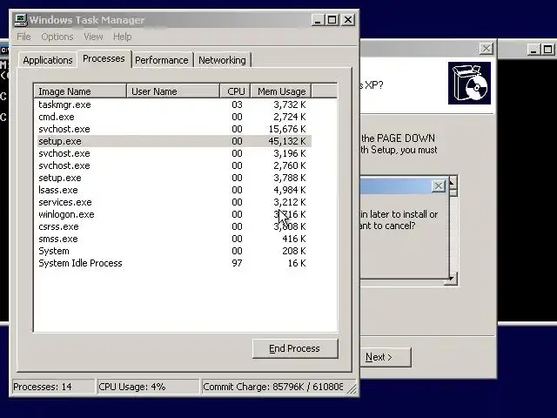The image size is (557, 418).
Task: Select svchost.exe using 2,760 K
Action: pos(174,165)
